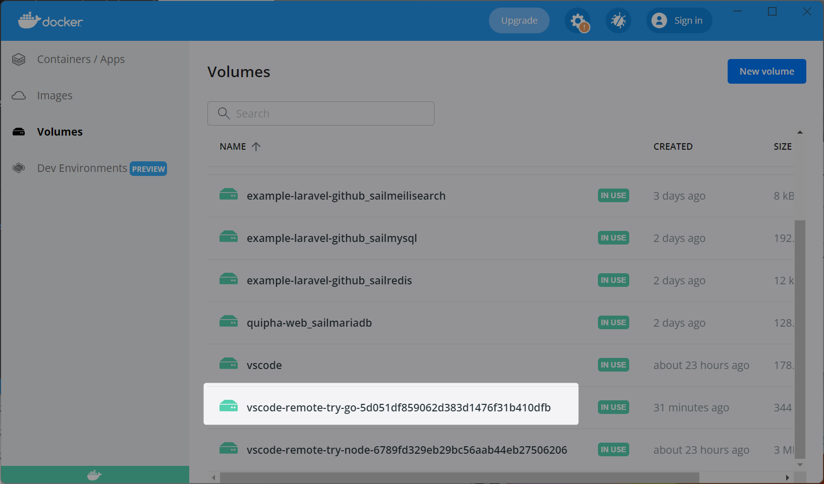Maximize the Docker Desktop window
This screenshot has height=484, width=824.
coord(772,11)
